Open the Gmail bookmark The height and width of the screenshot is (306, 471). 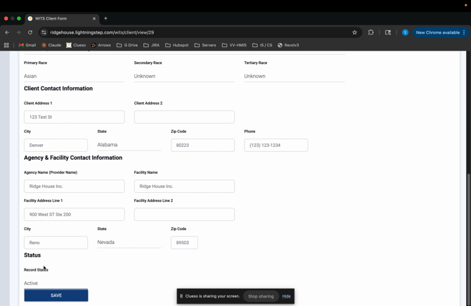[27, 45]
